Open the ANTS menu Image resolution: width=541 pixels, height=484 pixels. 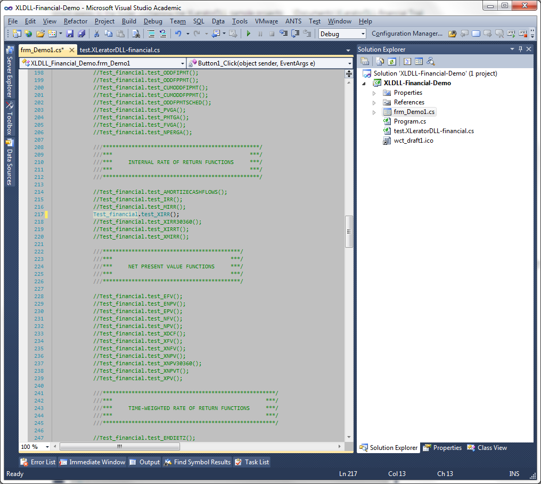pos(293,21)
